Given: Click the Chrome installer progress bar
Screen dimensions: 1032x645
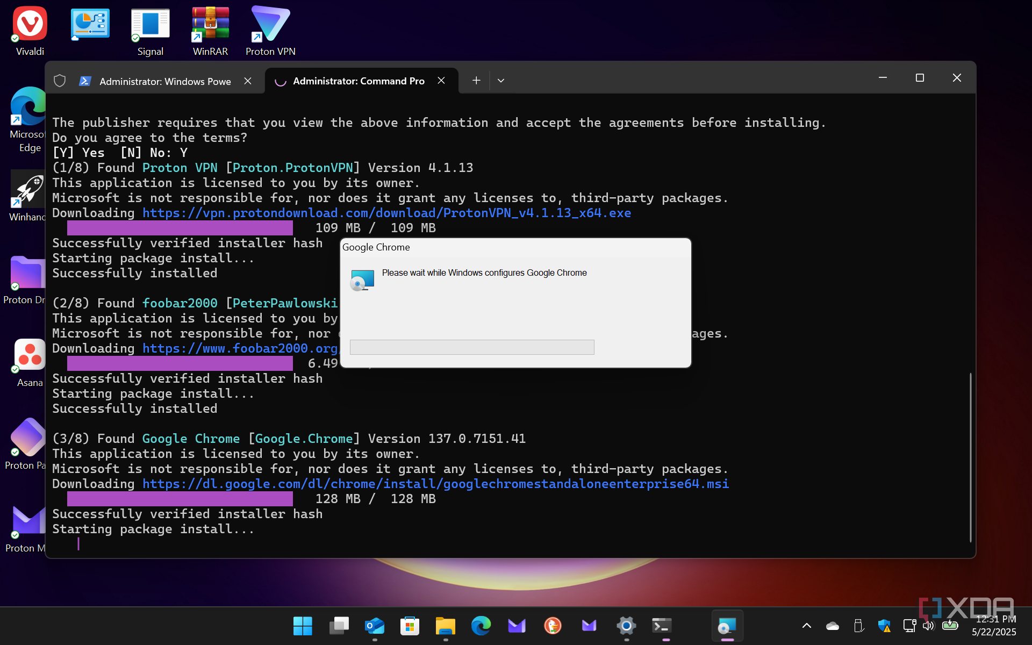Looking at the screenshot, I should [x=472, y=347].
